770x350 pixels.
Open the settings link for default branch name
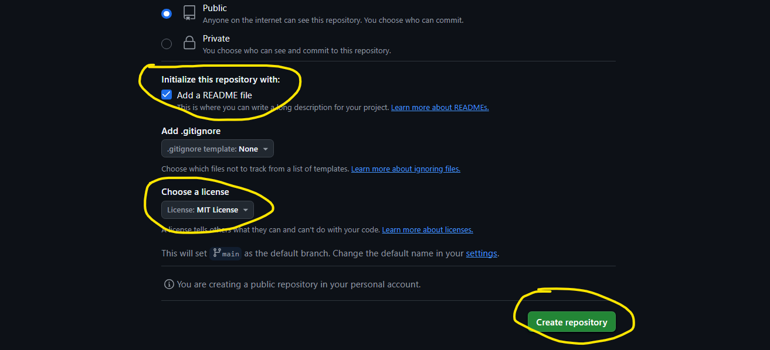click(x=481, y=253)
